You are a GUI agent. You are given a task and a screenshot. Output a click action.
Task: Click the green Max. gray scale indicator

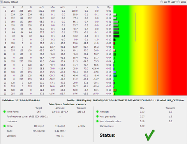click(97, 116)
